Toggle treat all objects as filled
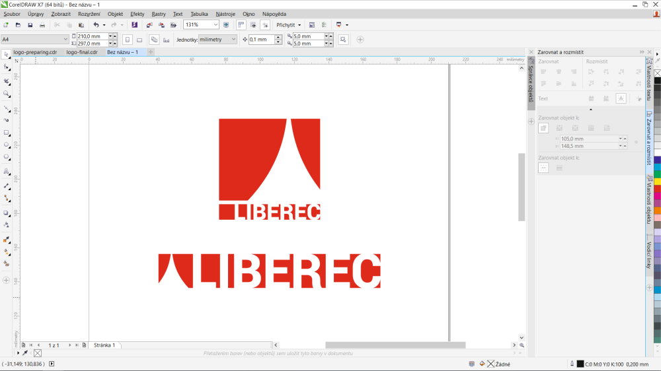The height and width of the screenshot is (371, 661). point(343,40)
